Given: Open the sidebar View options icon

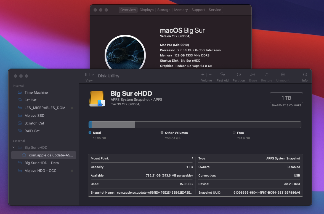Looking at the screenshot, I should (87, 74).
